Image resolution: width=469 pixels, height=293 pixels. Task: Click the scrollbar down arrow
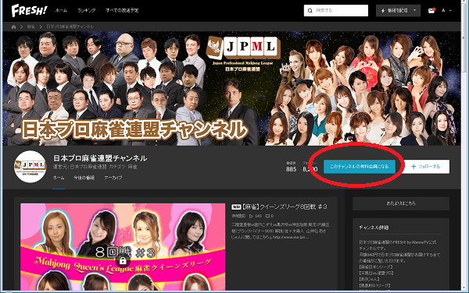[464, 288]
